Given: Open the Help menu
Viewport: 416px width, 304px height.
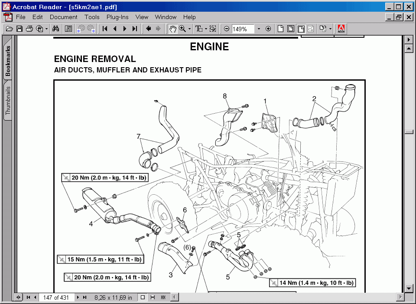Looking at the screenshot, I should [x=189, y=17].
